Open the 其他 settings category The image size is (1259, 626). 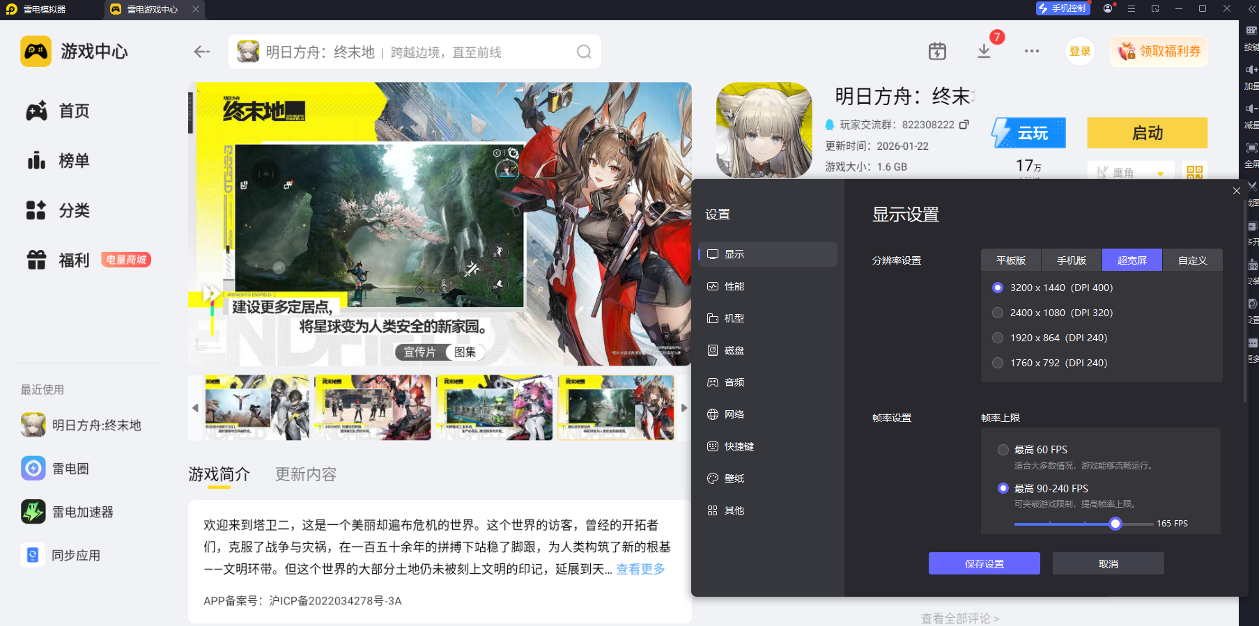(x=768, y=510)
